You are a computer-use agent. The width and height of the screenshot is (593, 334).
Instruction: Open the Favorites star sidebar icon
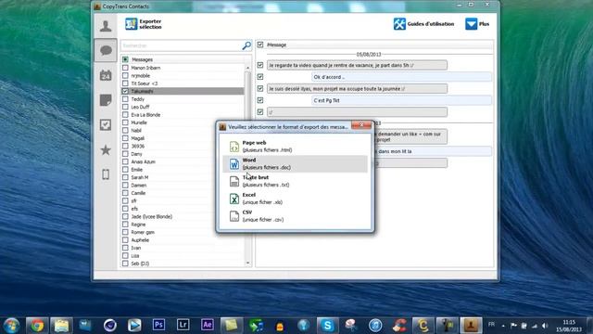point(106,150)
